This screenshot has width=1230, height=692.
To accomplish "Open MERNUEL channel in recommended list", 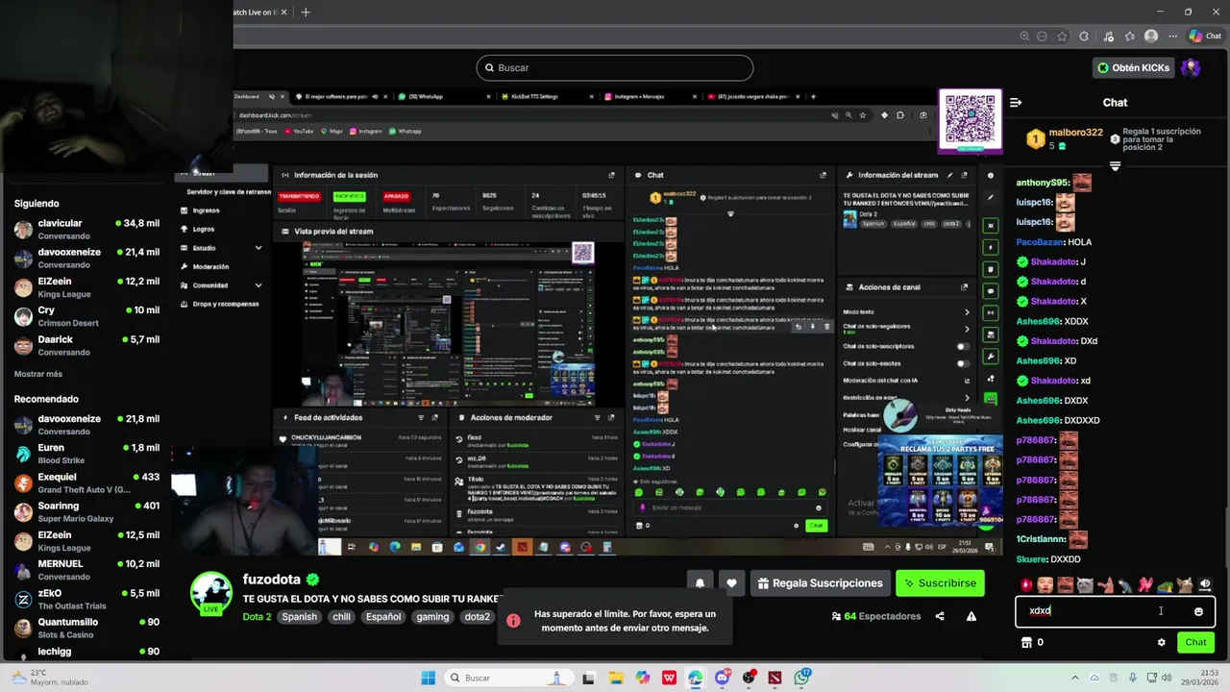I will coord(86,570).
